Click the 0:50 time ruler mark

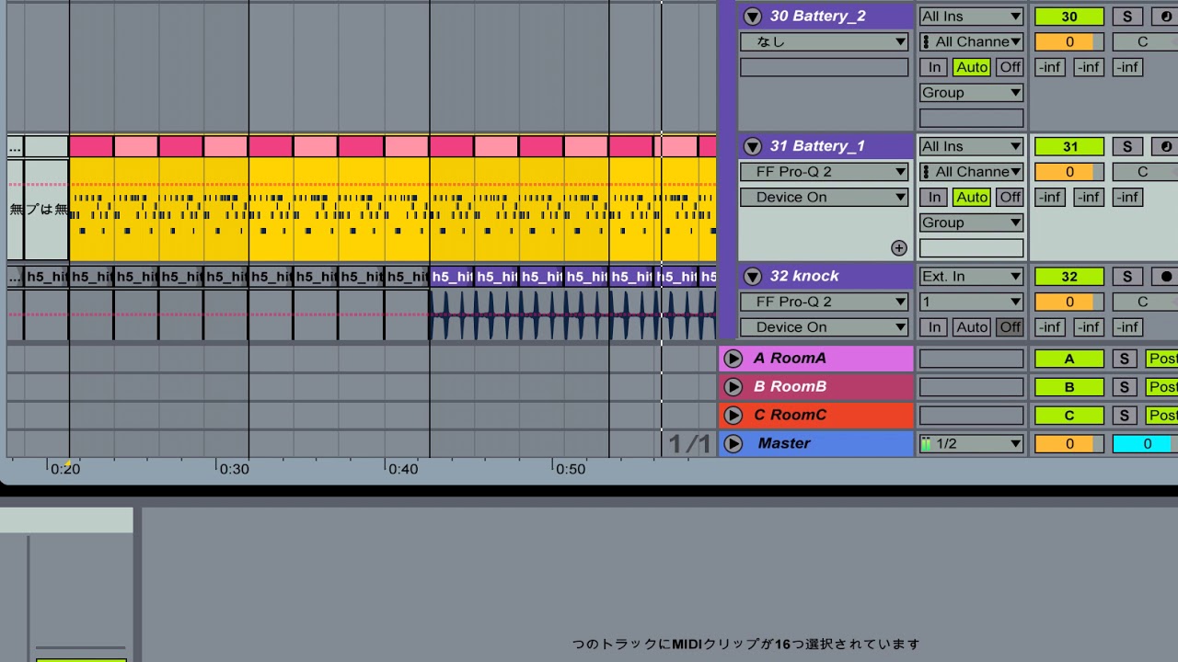coord(570,469)
